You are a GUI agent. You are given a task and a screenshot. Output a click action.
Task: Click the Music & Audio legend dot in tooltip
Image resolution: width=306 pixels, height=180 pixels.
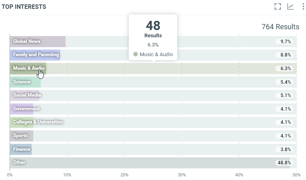point(136,54)
